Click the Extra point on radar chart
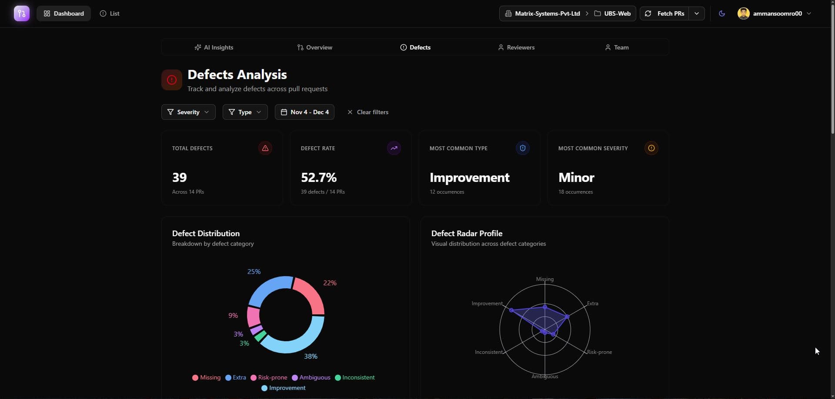 [567, 317]
